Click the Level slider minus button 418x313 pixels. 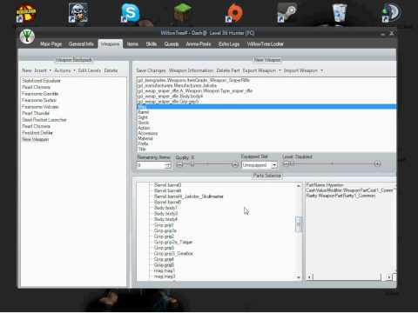coord(286,164)
